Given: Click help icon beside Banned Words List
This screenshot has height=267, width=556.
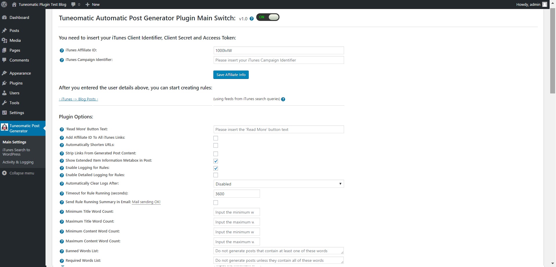Looking at the screenshot, I should tap(62, 251).
